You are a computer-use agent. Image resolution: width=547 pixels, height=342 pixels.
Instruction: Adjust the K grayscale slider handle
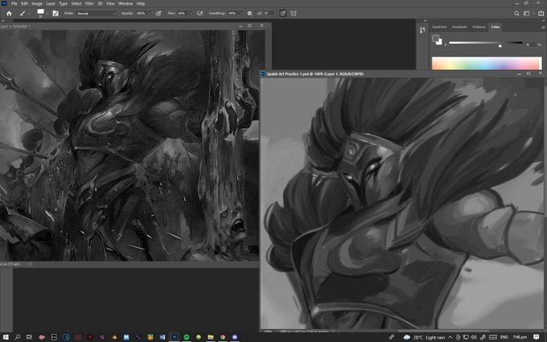500,45
